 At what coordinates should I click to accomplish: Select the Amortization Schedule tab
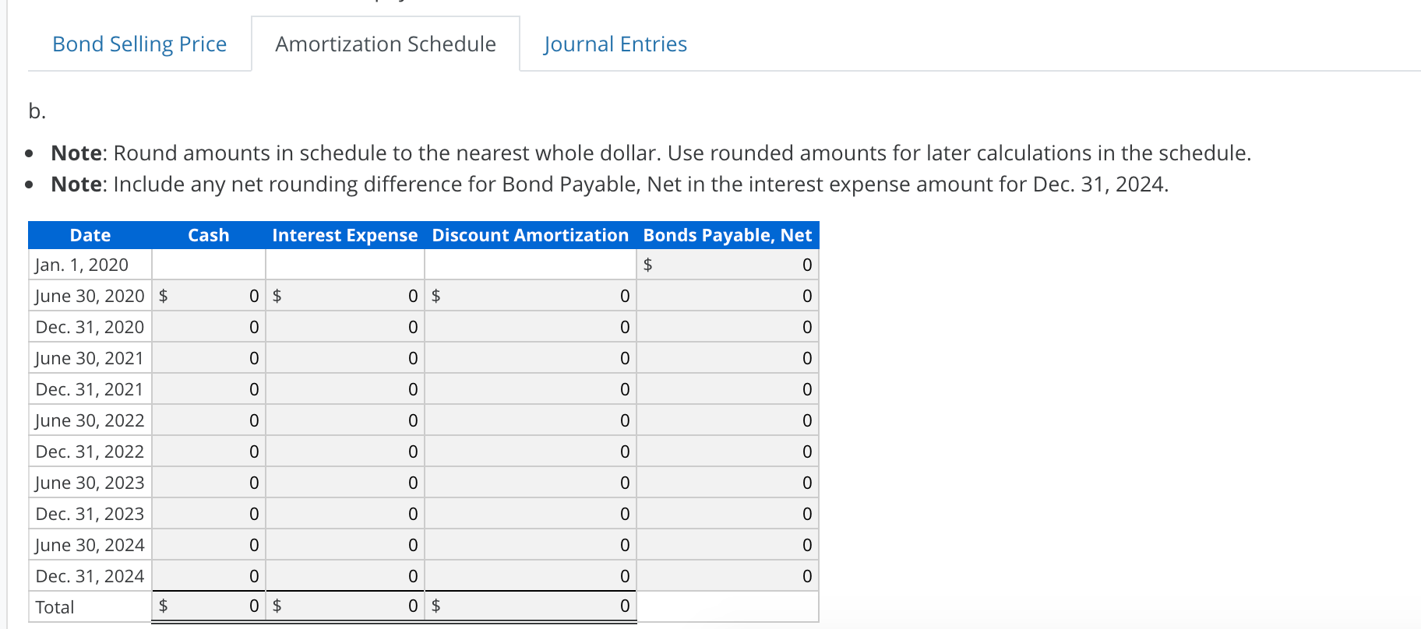pos(384,44)
